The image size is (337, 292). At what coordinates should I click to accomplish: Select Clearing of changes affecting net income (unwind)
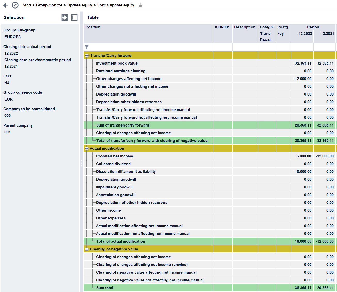(210, 265)
